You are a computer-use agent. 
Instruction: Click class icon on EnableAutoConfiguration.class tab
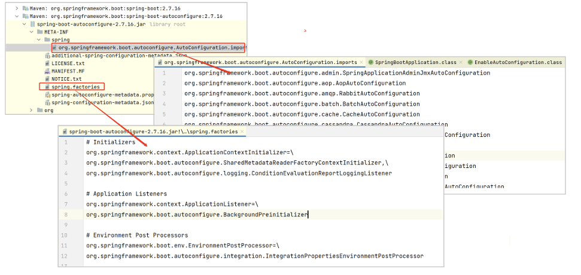(x=470, y=62)
